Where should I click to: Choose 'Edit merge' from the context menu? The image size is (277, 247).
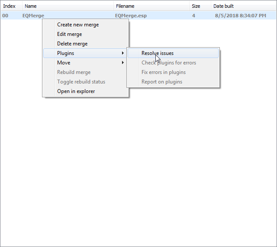(86, 34)
